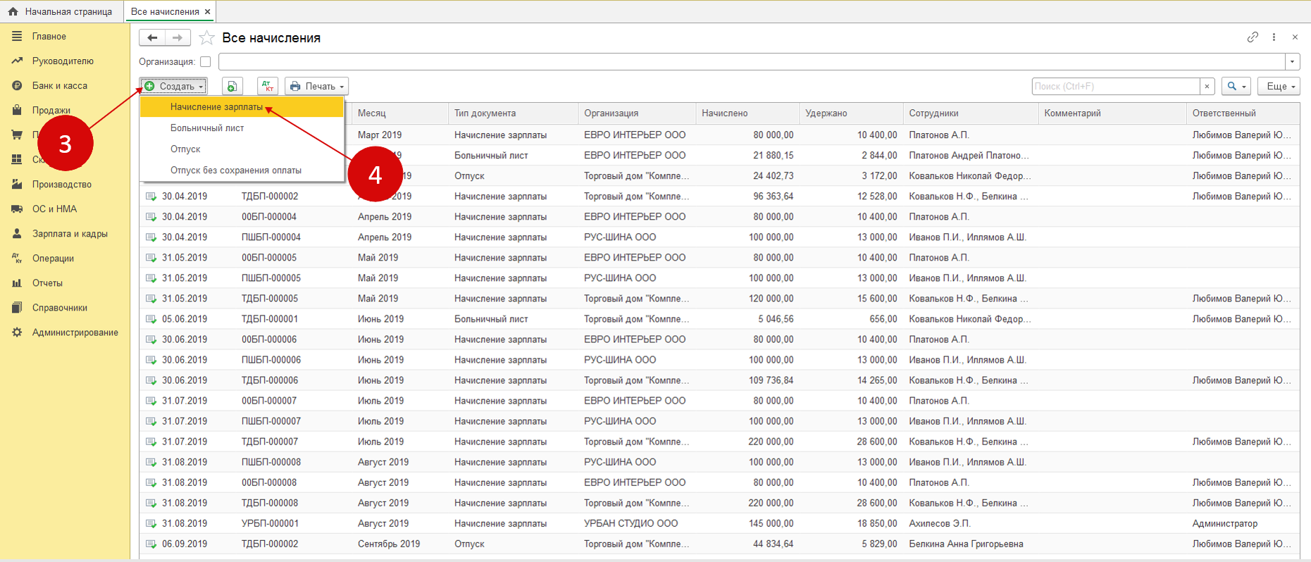The height and width of the screenshot is (562, 1311).
Task: Select Больничный лист from the menu
Action: [242, 128]
